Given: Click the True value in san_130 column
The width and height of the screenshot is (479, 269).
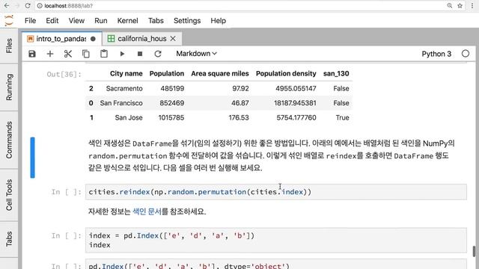Looking at the screenshot, I should point(343,118).
